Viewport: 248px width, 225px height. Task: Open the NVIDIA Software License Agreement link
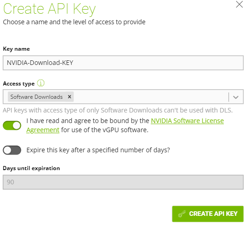(x=187, y=121)
